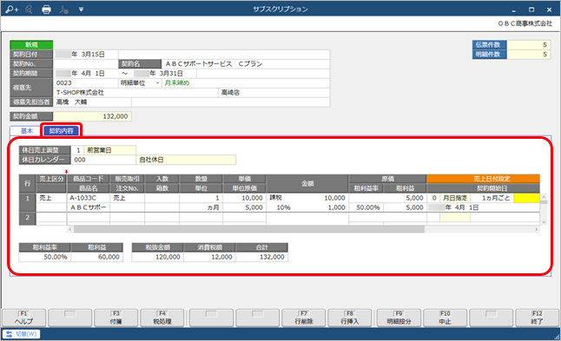The height and width of the screenshot is (341, 561).
Task: Click the row 1 header
Action: click(x=28, y=202)
